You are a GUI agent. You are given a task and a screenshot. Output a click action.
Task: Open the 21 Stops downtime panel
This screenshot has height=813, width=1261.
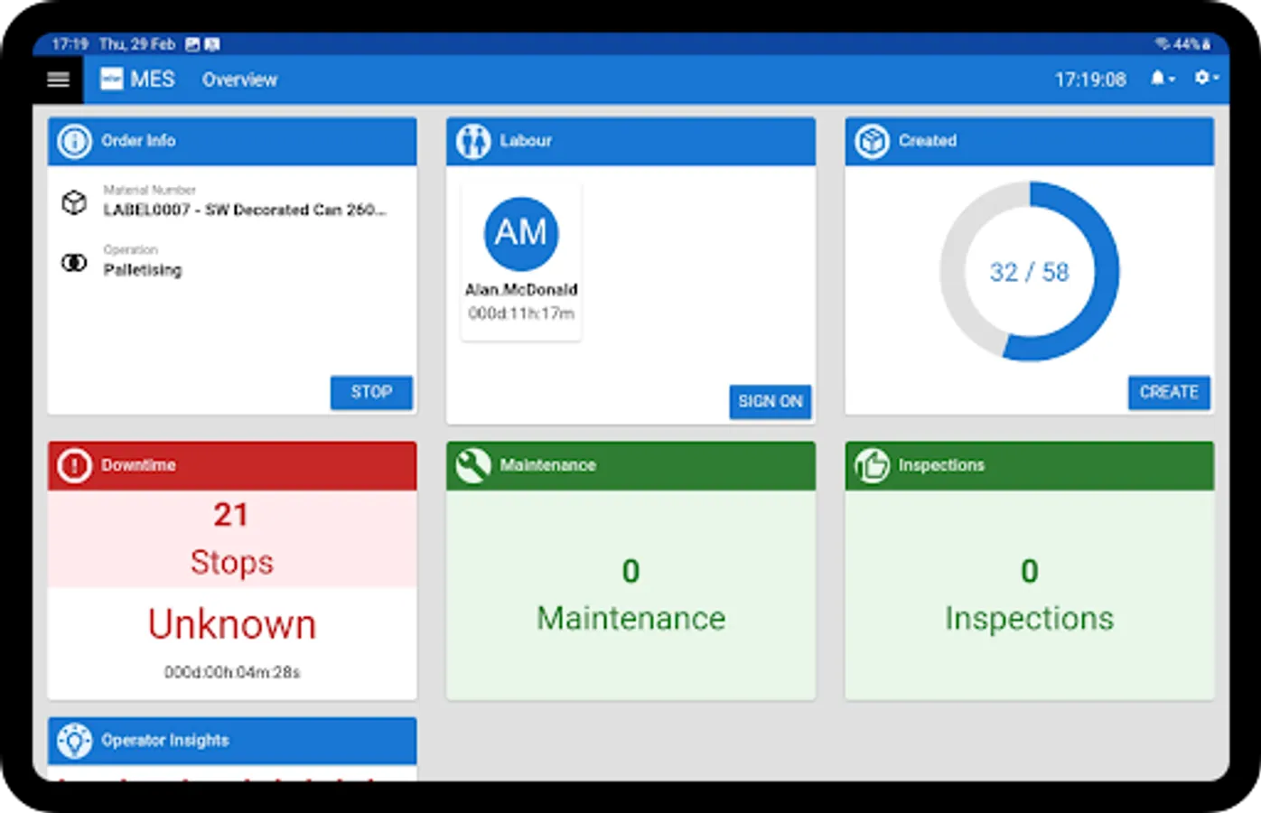click(232, 539)
